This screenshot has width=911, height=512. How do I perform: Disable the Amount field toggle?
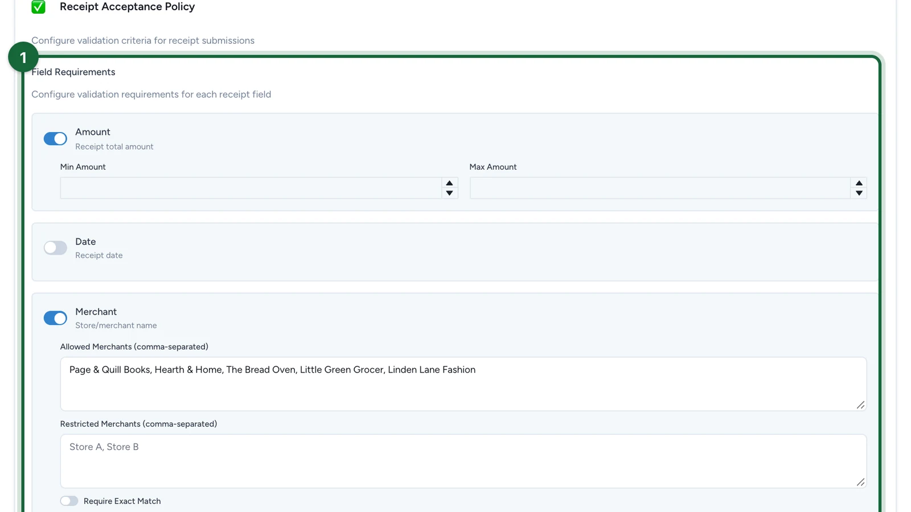pos(55,139)
